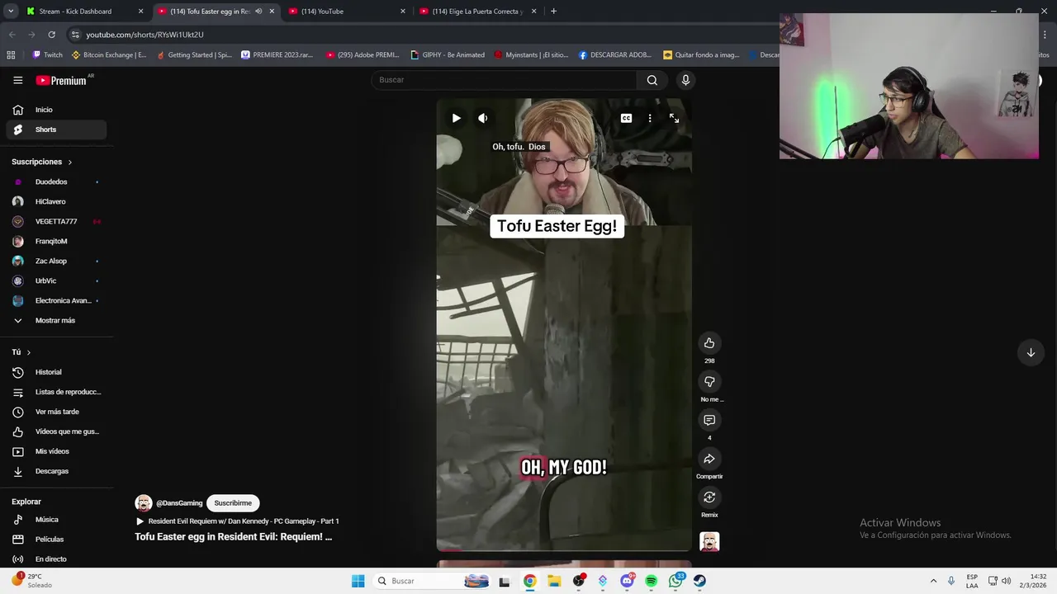
Task: Select Shorts in the sidebar
Action: (56, 130)
